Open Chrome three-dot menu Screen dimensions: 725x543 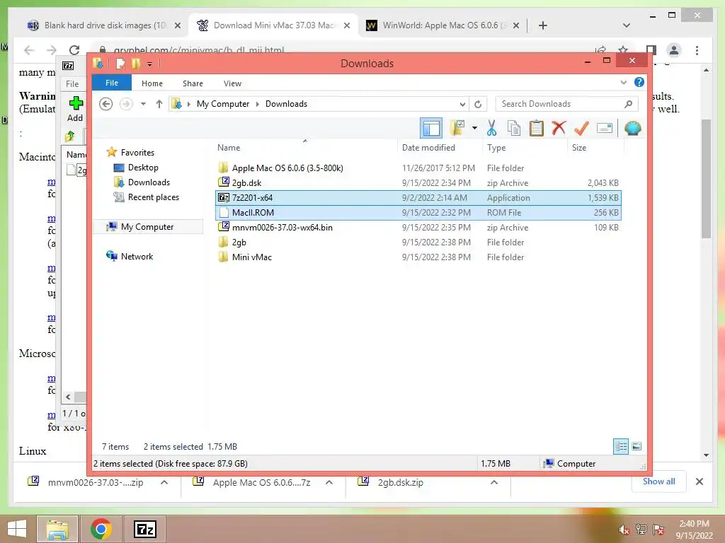(x=697, y=50)
